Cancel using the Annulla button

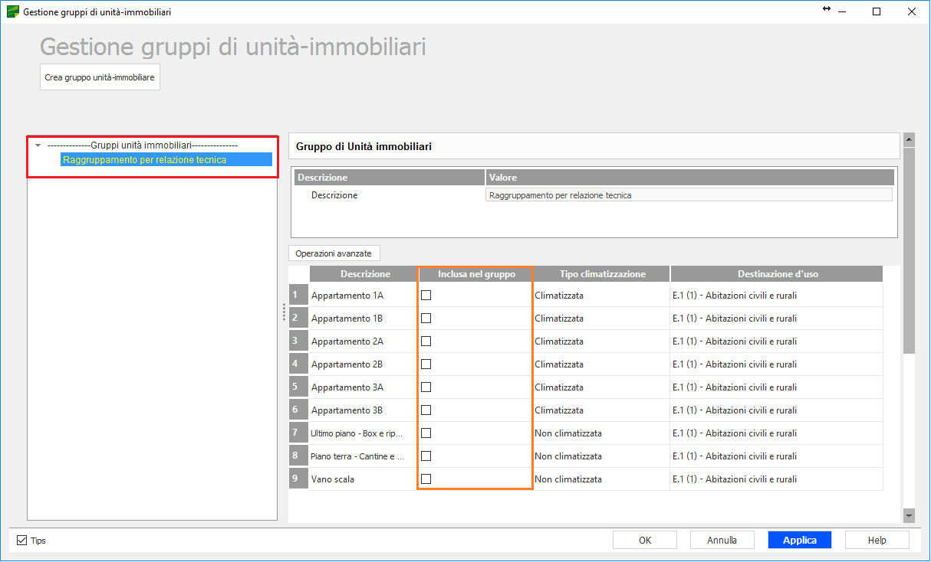(x=722, y=541)
